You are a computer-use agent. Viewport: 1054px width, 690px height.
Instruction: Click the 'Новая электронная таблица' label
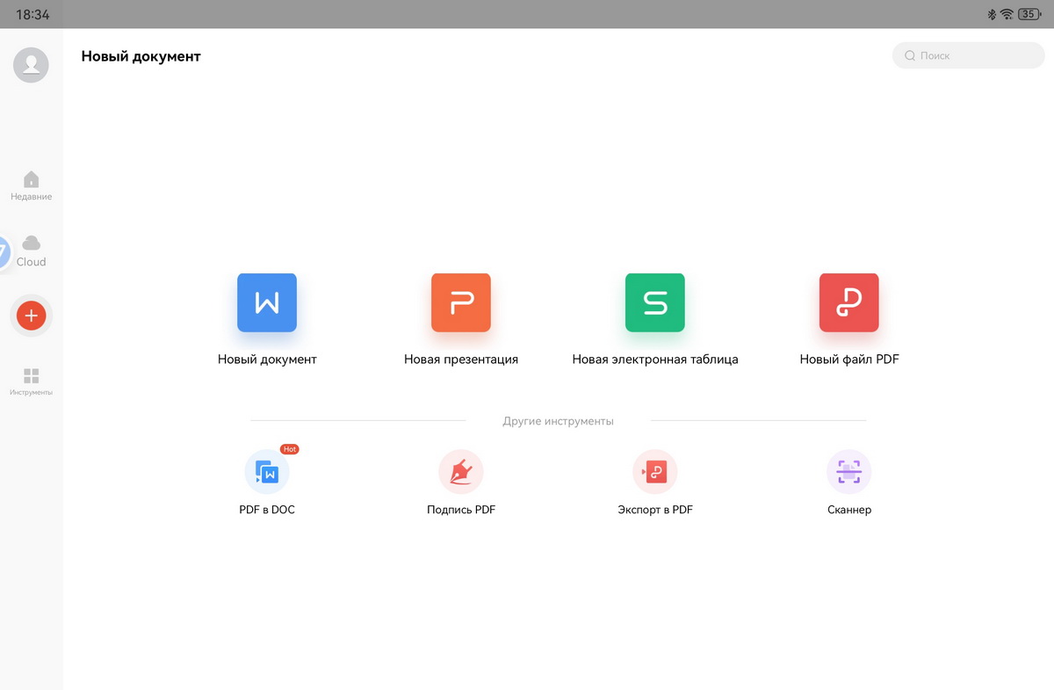click(x=655, y=360)
